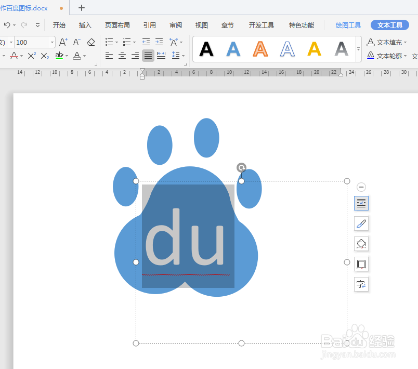Click the bulleted list icon

point(109,42)
